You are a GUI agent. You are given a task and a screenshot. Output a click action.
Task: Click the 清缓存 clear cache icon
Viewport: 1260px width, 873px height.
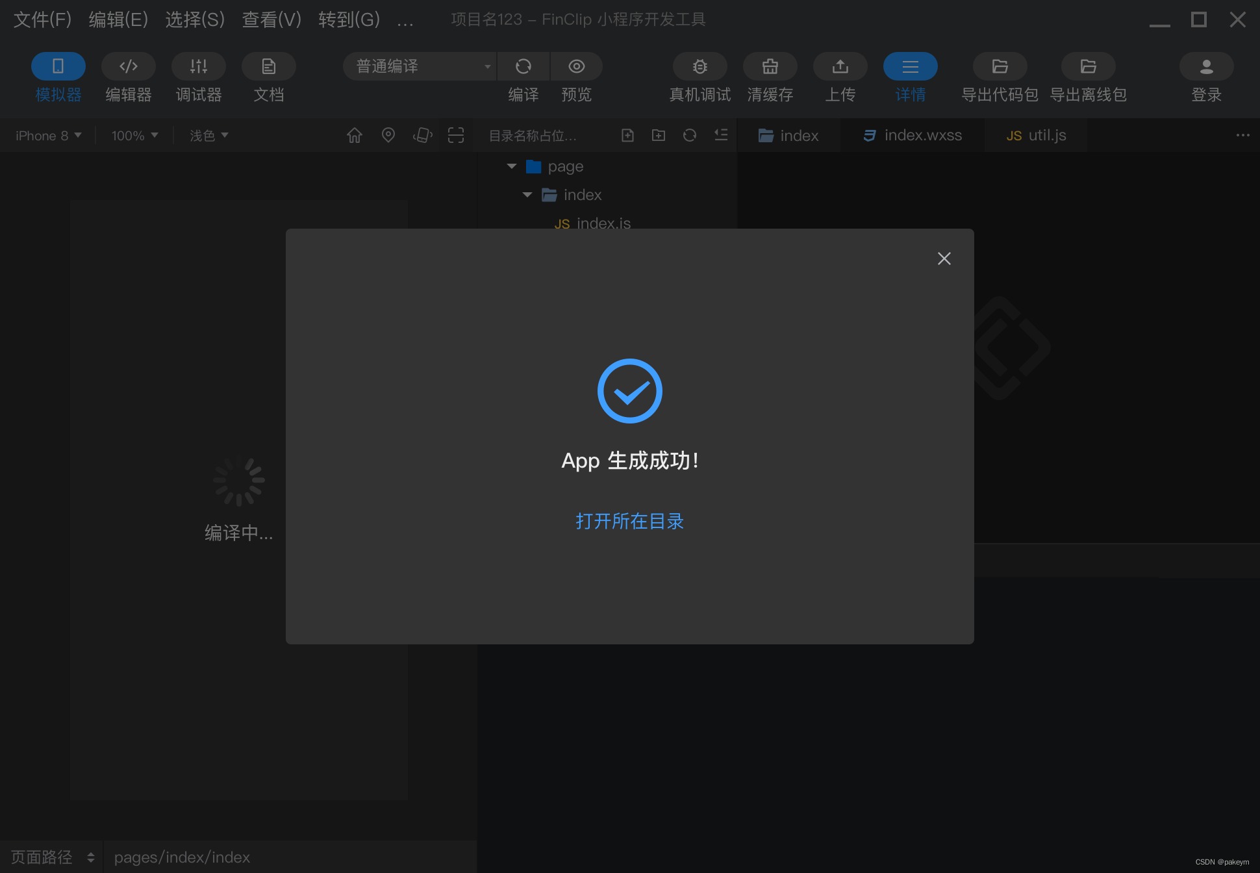tap(770, 66)
